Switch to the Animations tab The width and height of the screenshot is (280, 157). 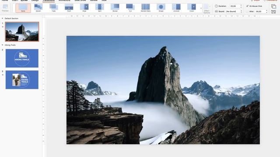point(64,0)
